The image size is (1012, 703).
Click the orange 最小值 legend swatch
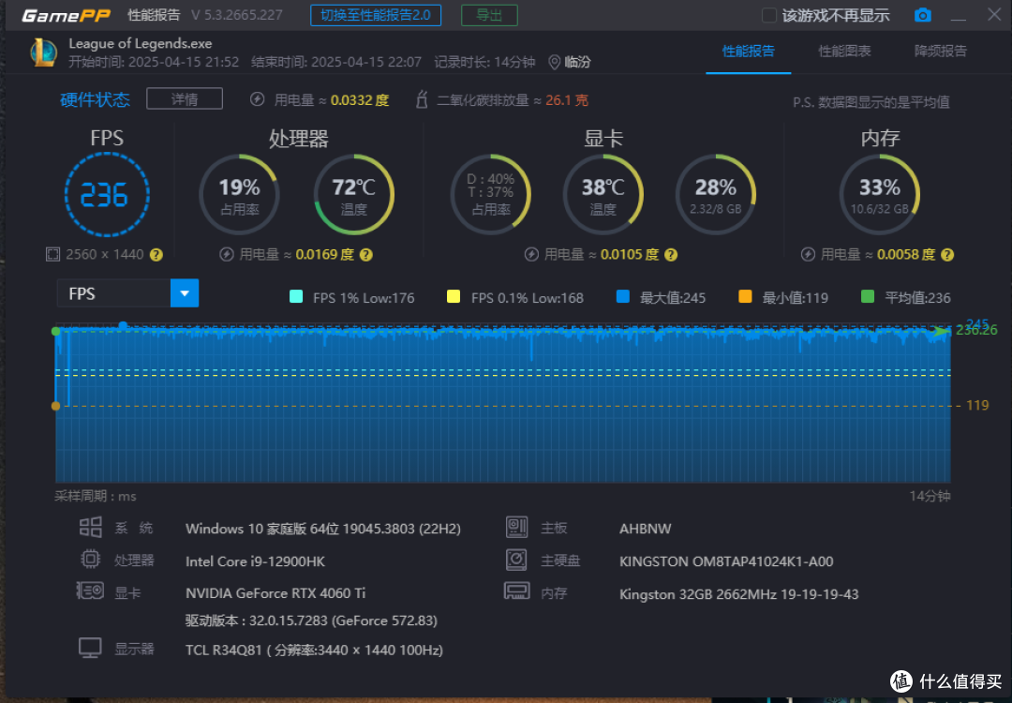745,296
